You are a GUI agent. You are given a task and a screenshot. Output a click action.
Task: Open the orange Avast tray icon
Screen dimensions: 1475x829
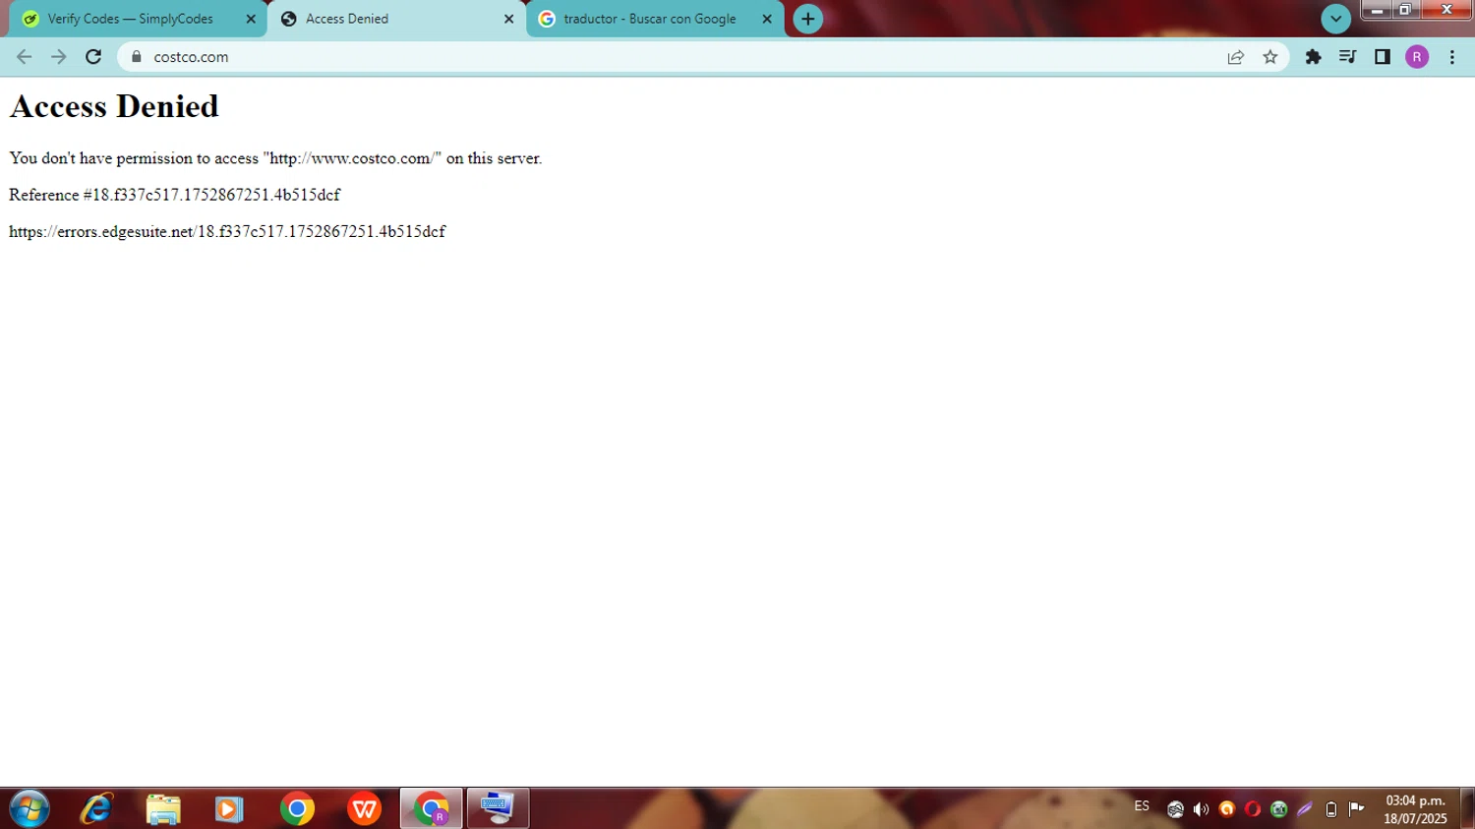(x=1227, y=809)
